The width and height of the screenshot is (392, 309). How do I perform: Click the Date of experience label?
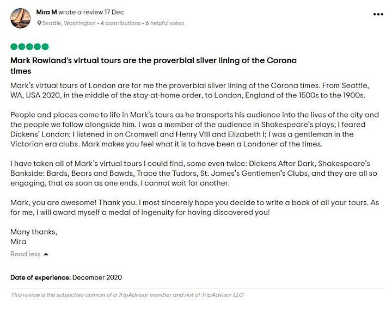pos(40,277)
